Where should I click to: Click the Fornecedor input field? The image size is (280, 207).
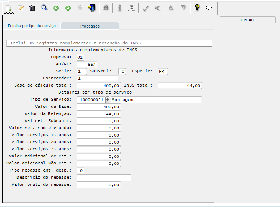(97, 79)
